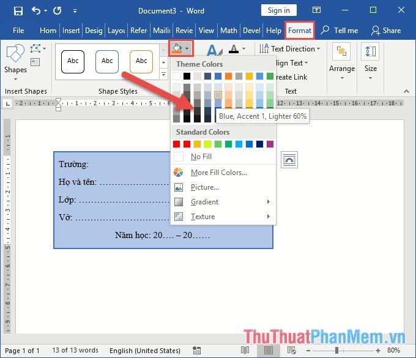Viewport: 416px width, 358px height.
Task: Click the 13 of 13 words counter
Action: pos(75,350)
